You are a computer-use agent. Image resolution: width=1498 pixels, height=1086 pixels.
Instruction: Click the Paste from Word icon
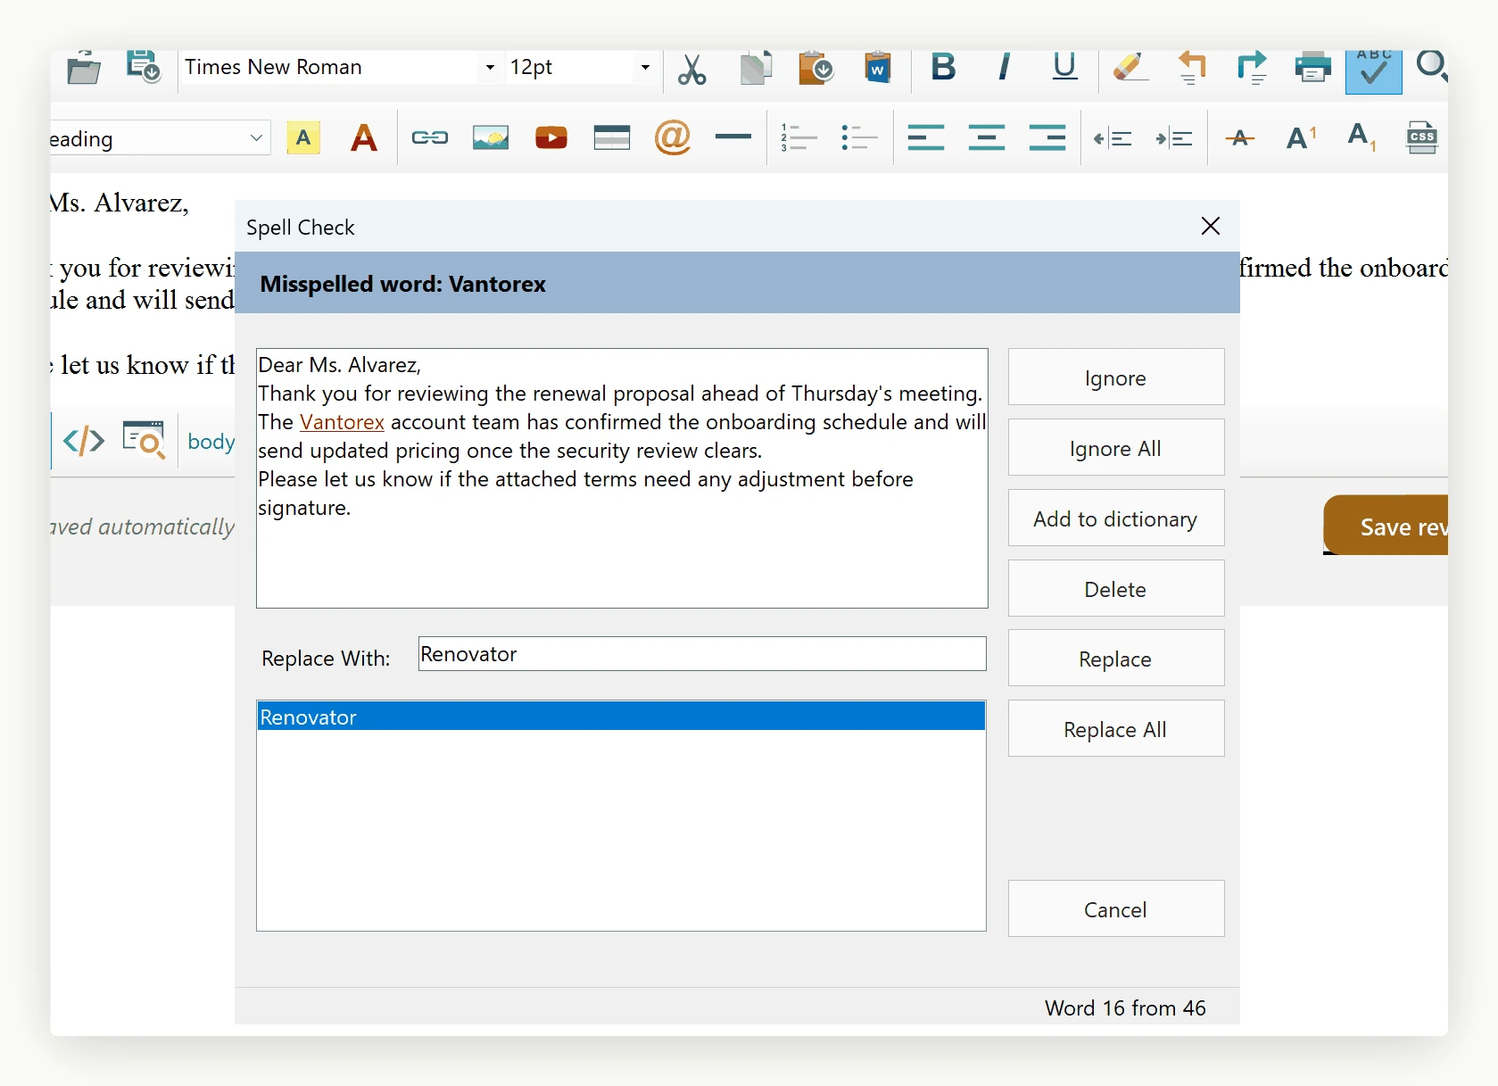point(878,68)
